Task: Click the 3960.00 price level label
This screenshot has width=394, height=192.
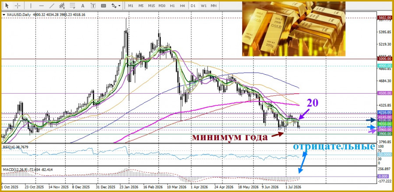Action: pos(385,130)
